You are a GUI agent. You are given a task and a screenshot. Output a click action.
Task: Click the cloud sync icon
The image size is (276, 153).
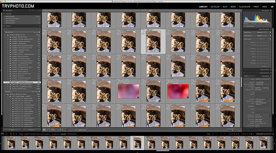point(272,7)
